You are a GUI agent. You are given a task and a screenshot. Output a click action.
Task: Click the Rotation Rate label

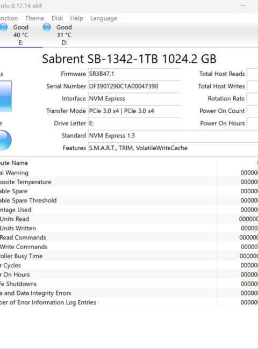point(226,99)
